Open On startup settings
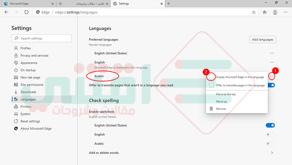The height and width of the screenshot is (165, 292). coord(28,70)
